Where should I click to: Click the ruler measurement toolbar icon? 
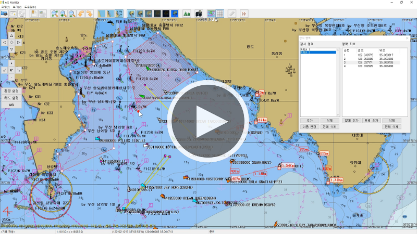232,13
